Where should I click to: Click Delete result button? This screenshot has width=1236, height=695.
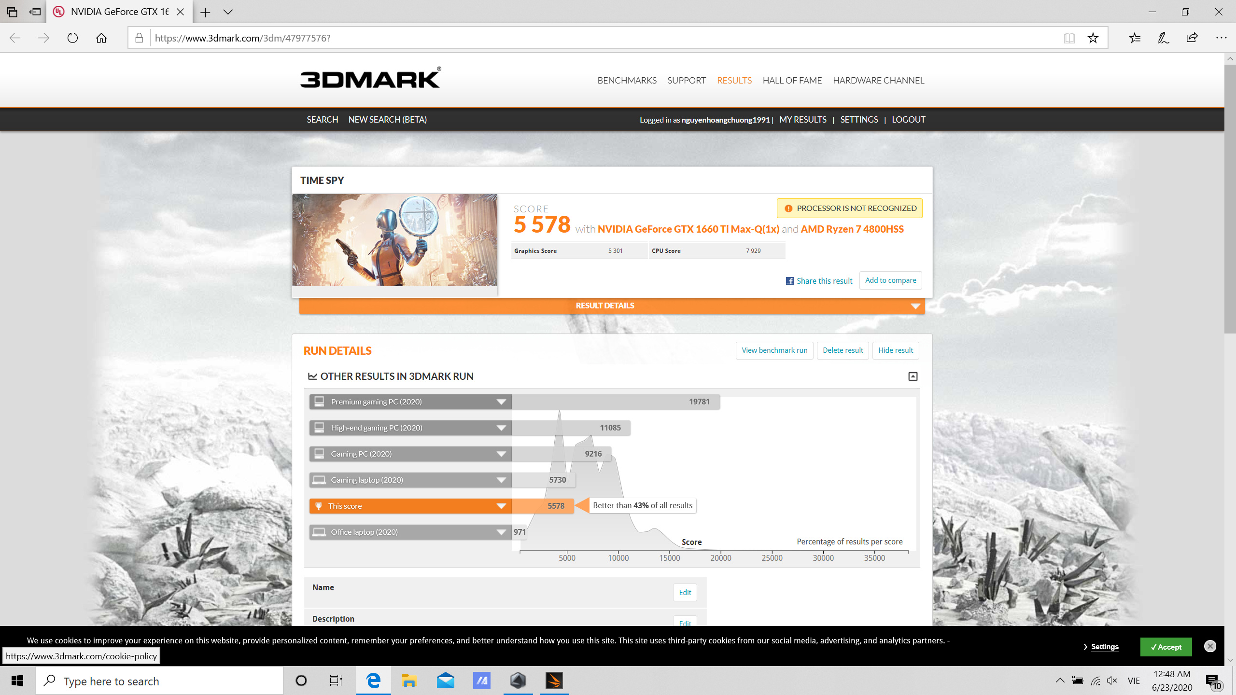[x=843, y=350]
